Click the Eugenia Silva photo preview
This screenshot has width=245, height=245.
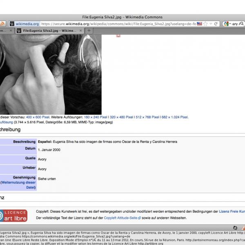tap(51, 75)
